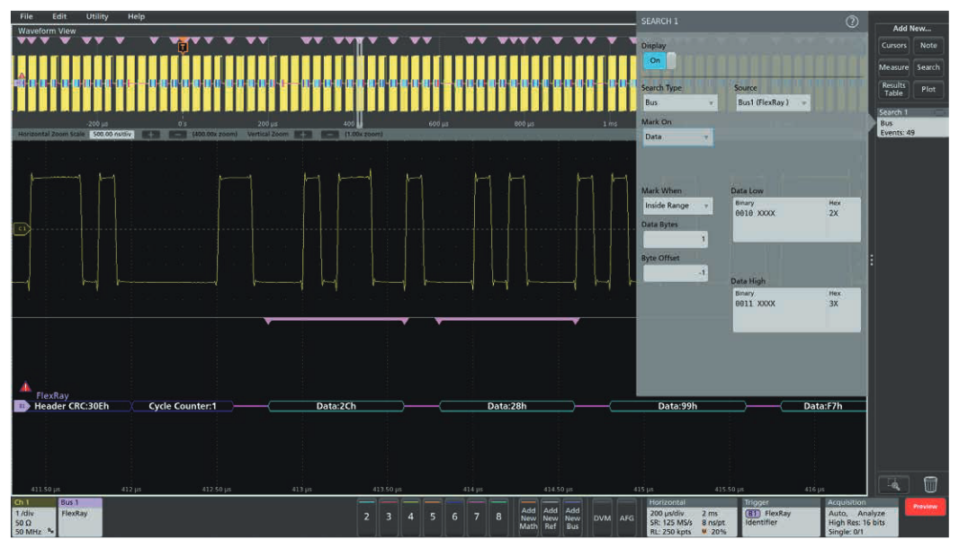
Task: Enable channel 8 button
Action: pyautogui.click(x=498, y=517)
